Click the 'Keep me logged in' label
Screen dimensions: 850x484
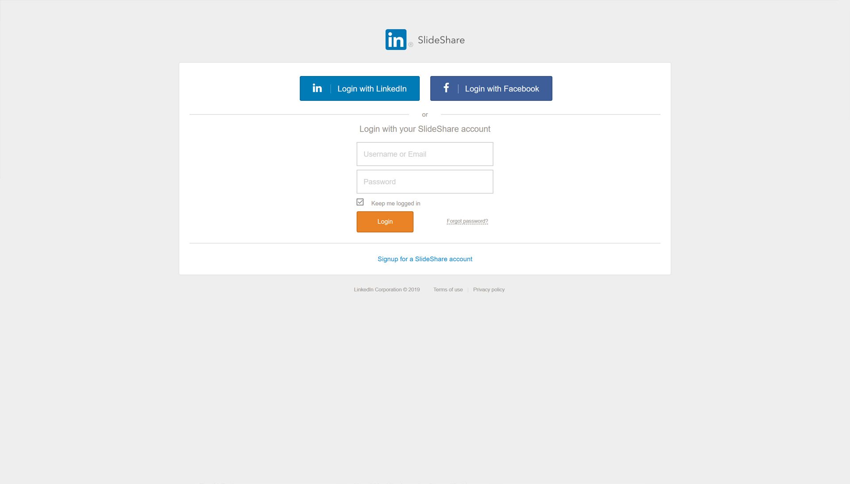[x=395, y=203]
